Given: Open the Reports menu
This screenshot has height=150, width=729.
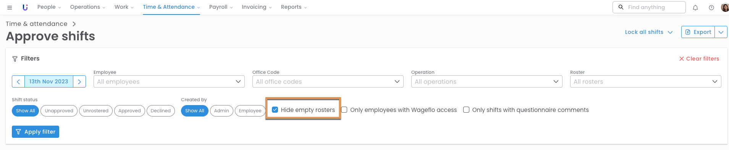Looking at the screenshot, I should click(294, 7).
